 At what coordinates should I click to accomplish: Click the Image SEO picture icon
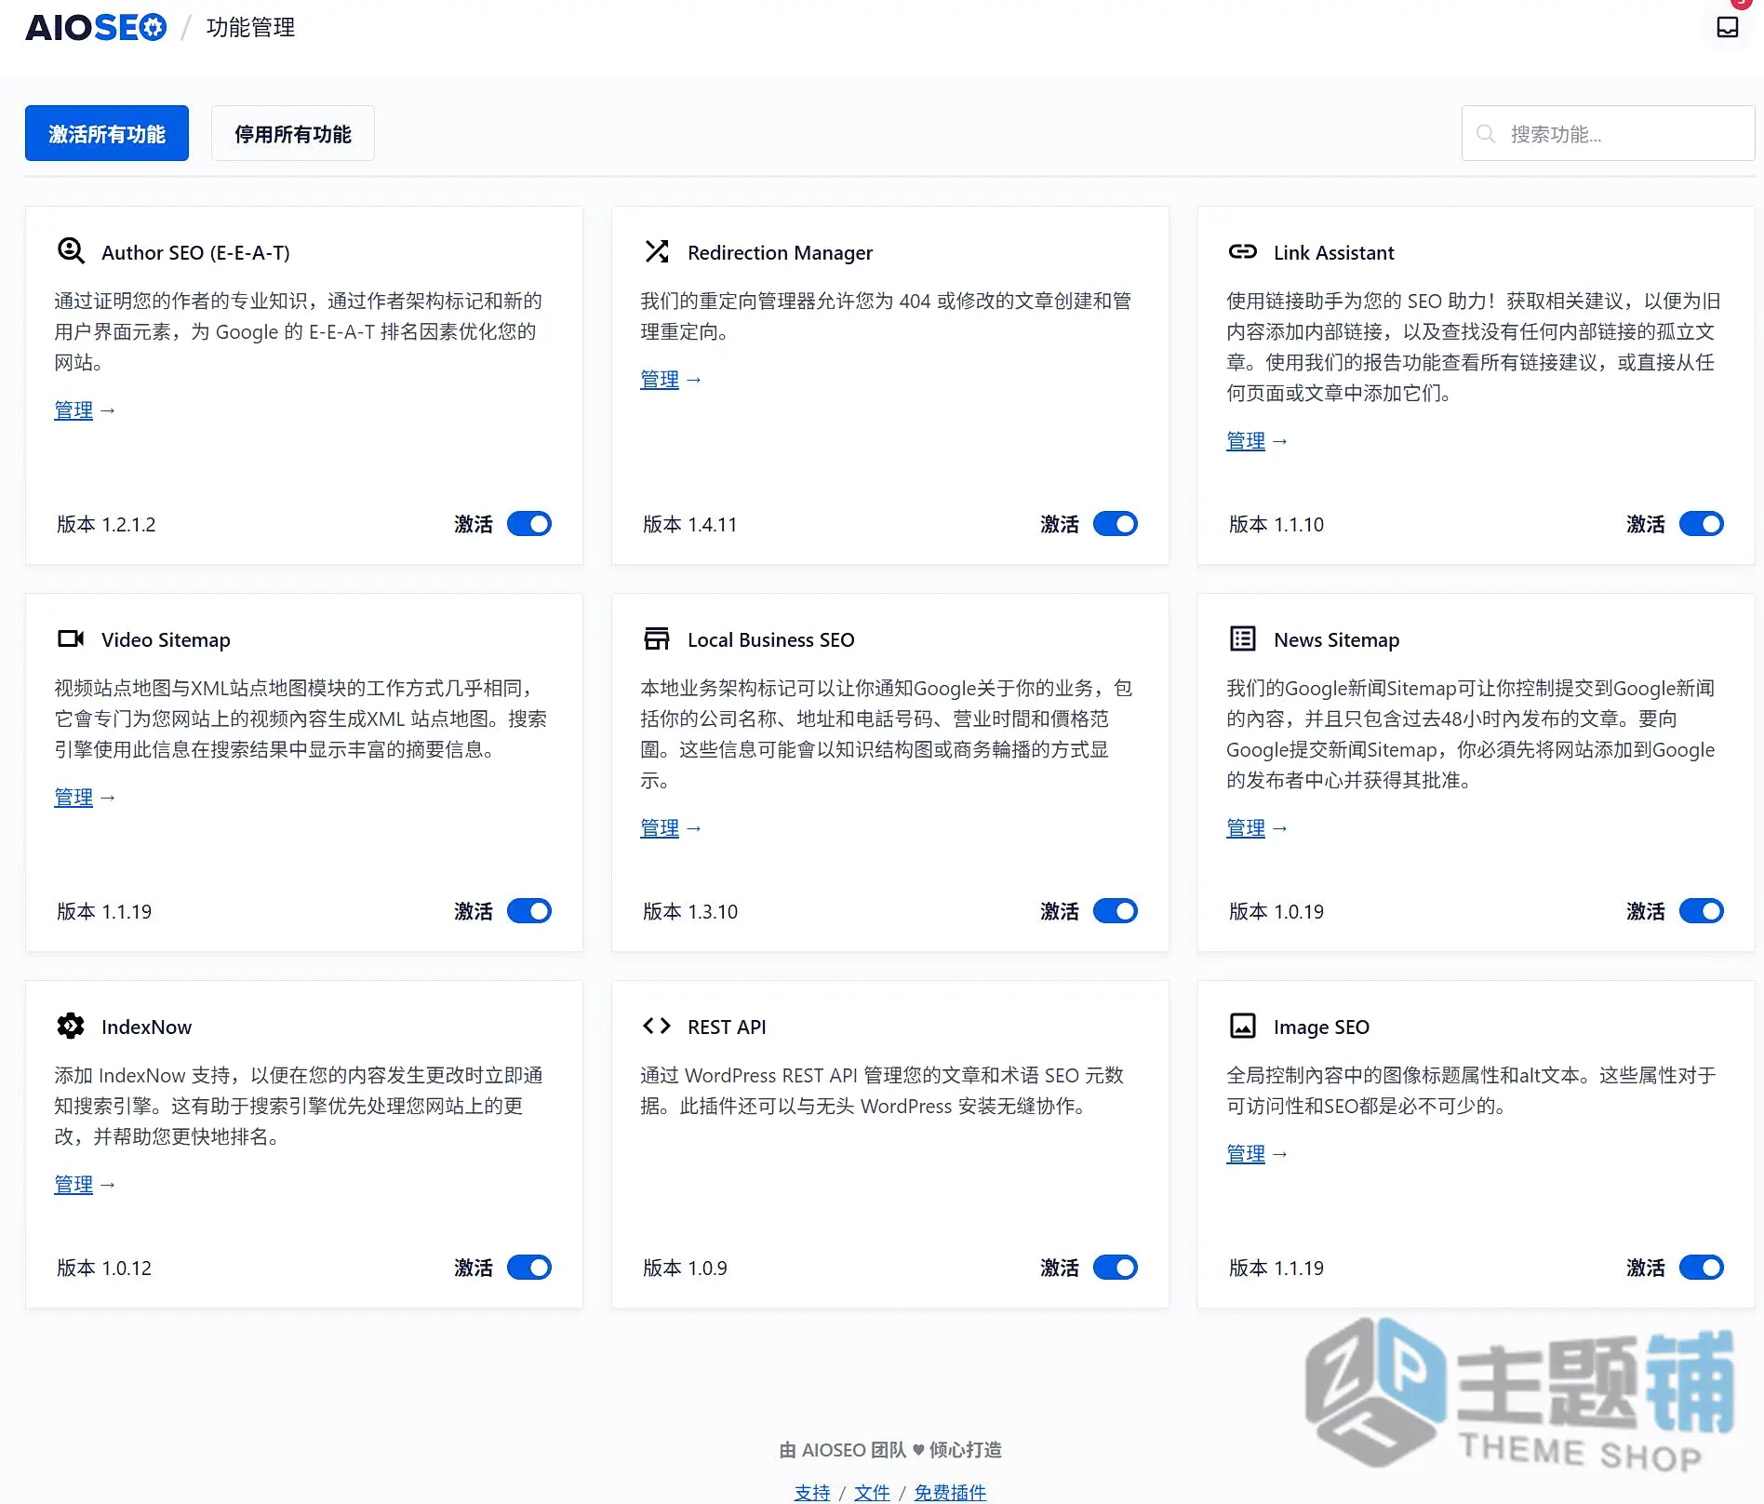tap(1243, 1026)
